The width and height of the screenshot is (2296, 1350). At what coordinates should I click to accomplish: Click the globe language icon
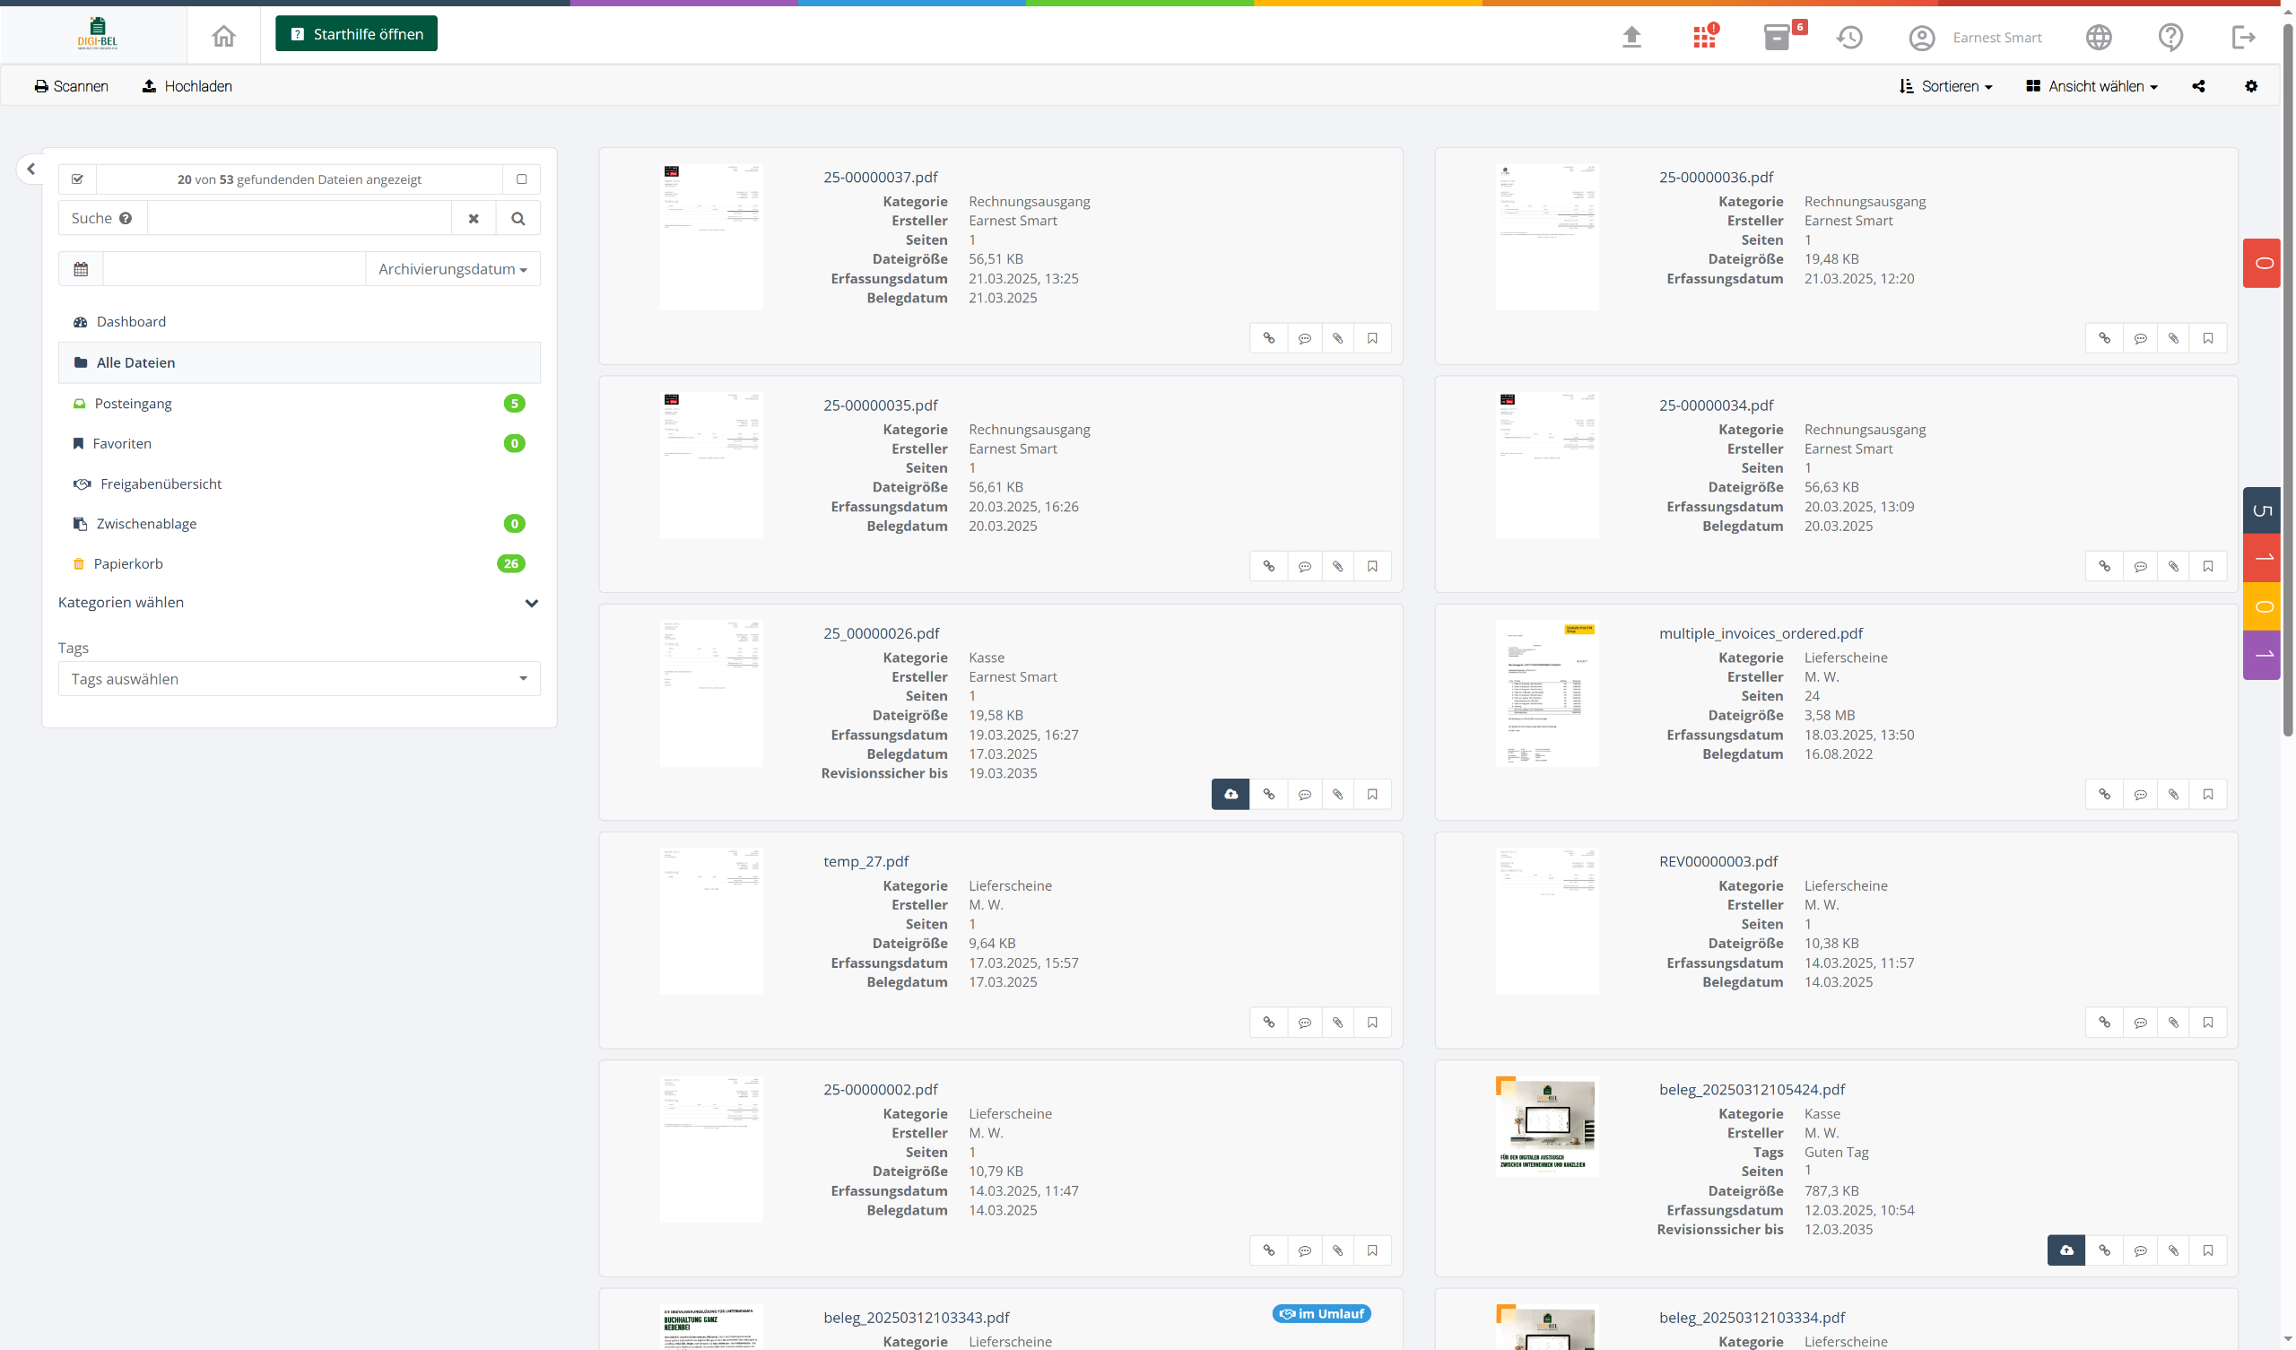[2099, 38]
